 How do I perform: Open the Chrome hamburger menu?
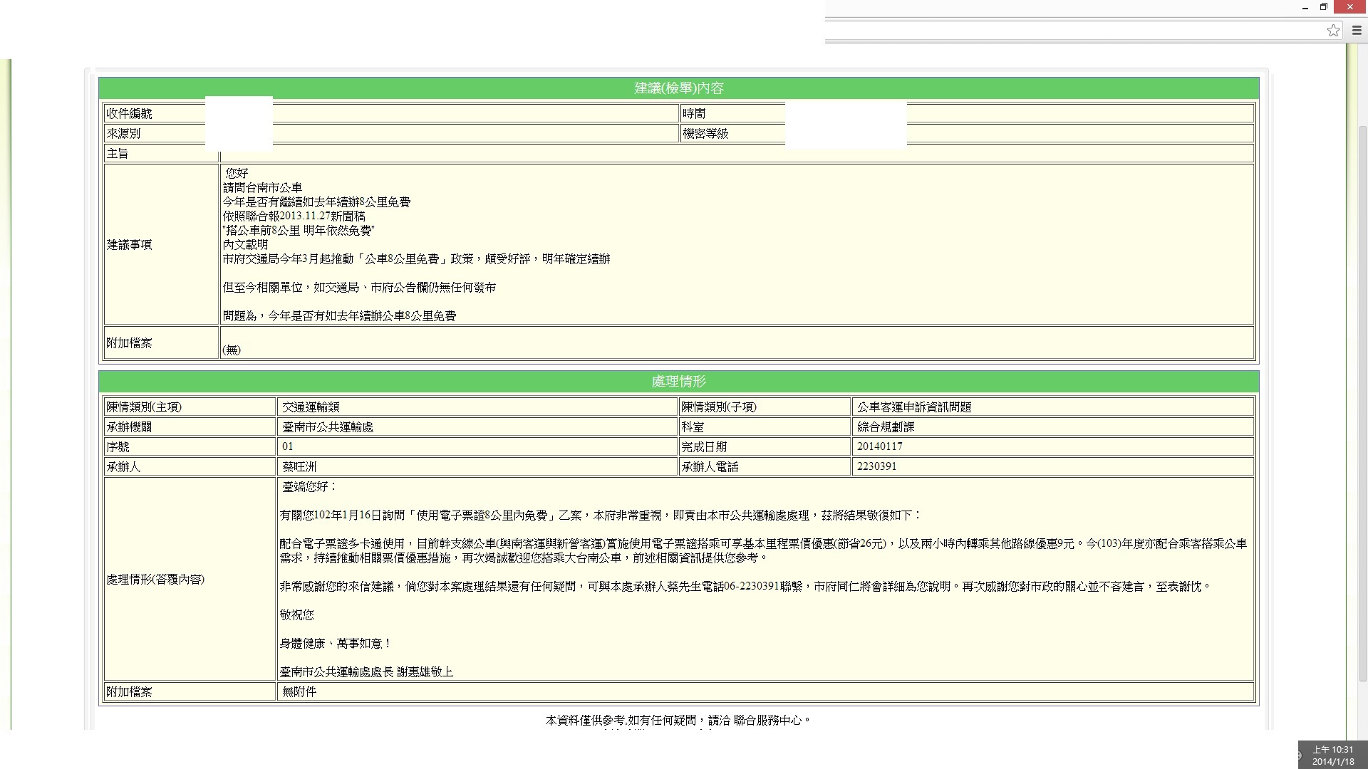(1357, 30)
